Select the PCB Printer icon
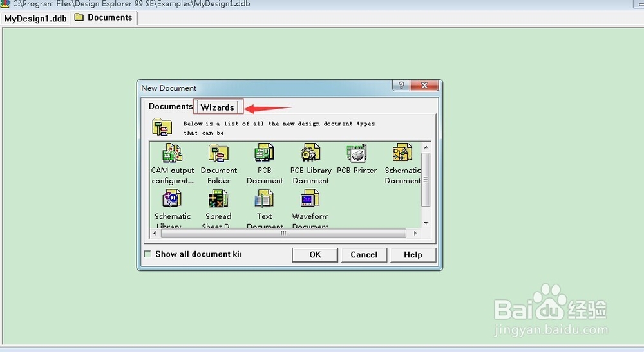The height and width of the screenshot is (352, 644). pyautogui.click(x=357, y=153)
